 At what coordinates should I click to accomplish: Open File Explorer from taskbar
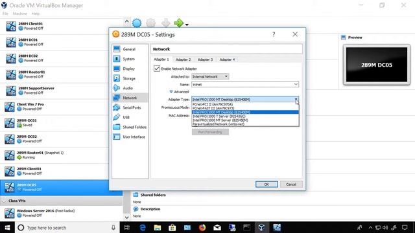(x=158, y=227)
